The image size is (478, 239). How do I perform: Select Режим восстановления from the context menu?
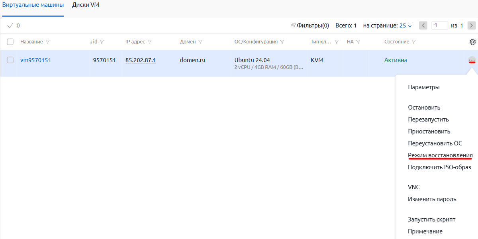tap(440, 155)
